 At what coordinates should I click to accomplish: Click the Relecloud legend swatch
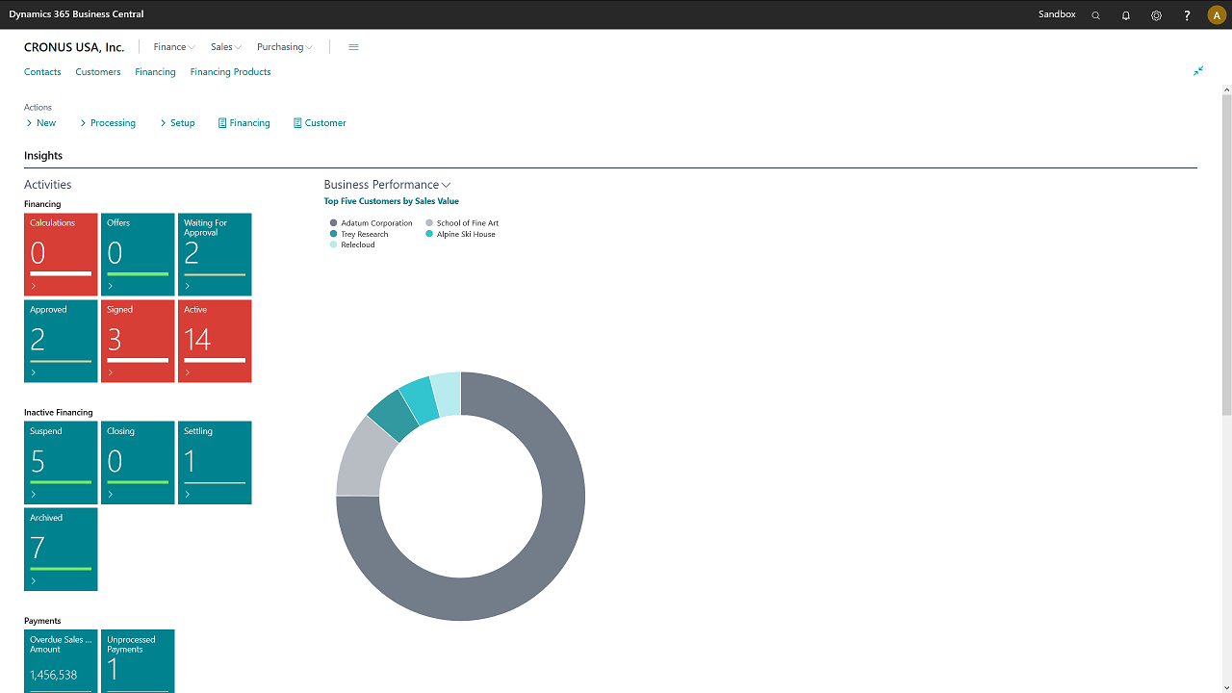(333, 244)
